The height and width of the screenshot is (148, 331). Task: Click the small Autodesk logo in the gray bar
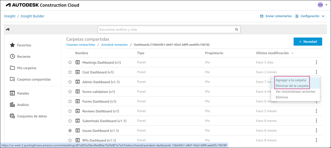coord(8,30)
